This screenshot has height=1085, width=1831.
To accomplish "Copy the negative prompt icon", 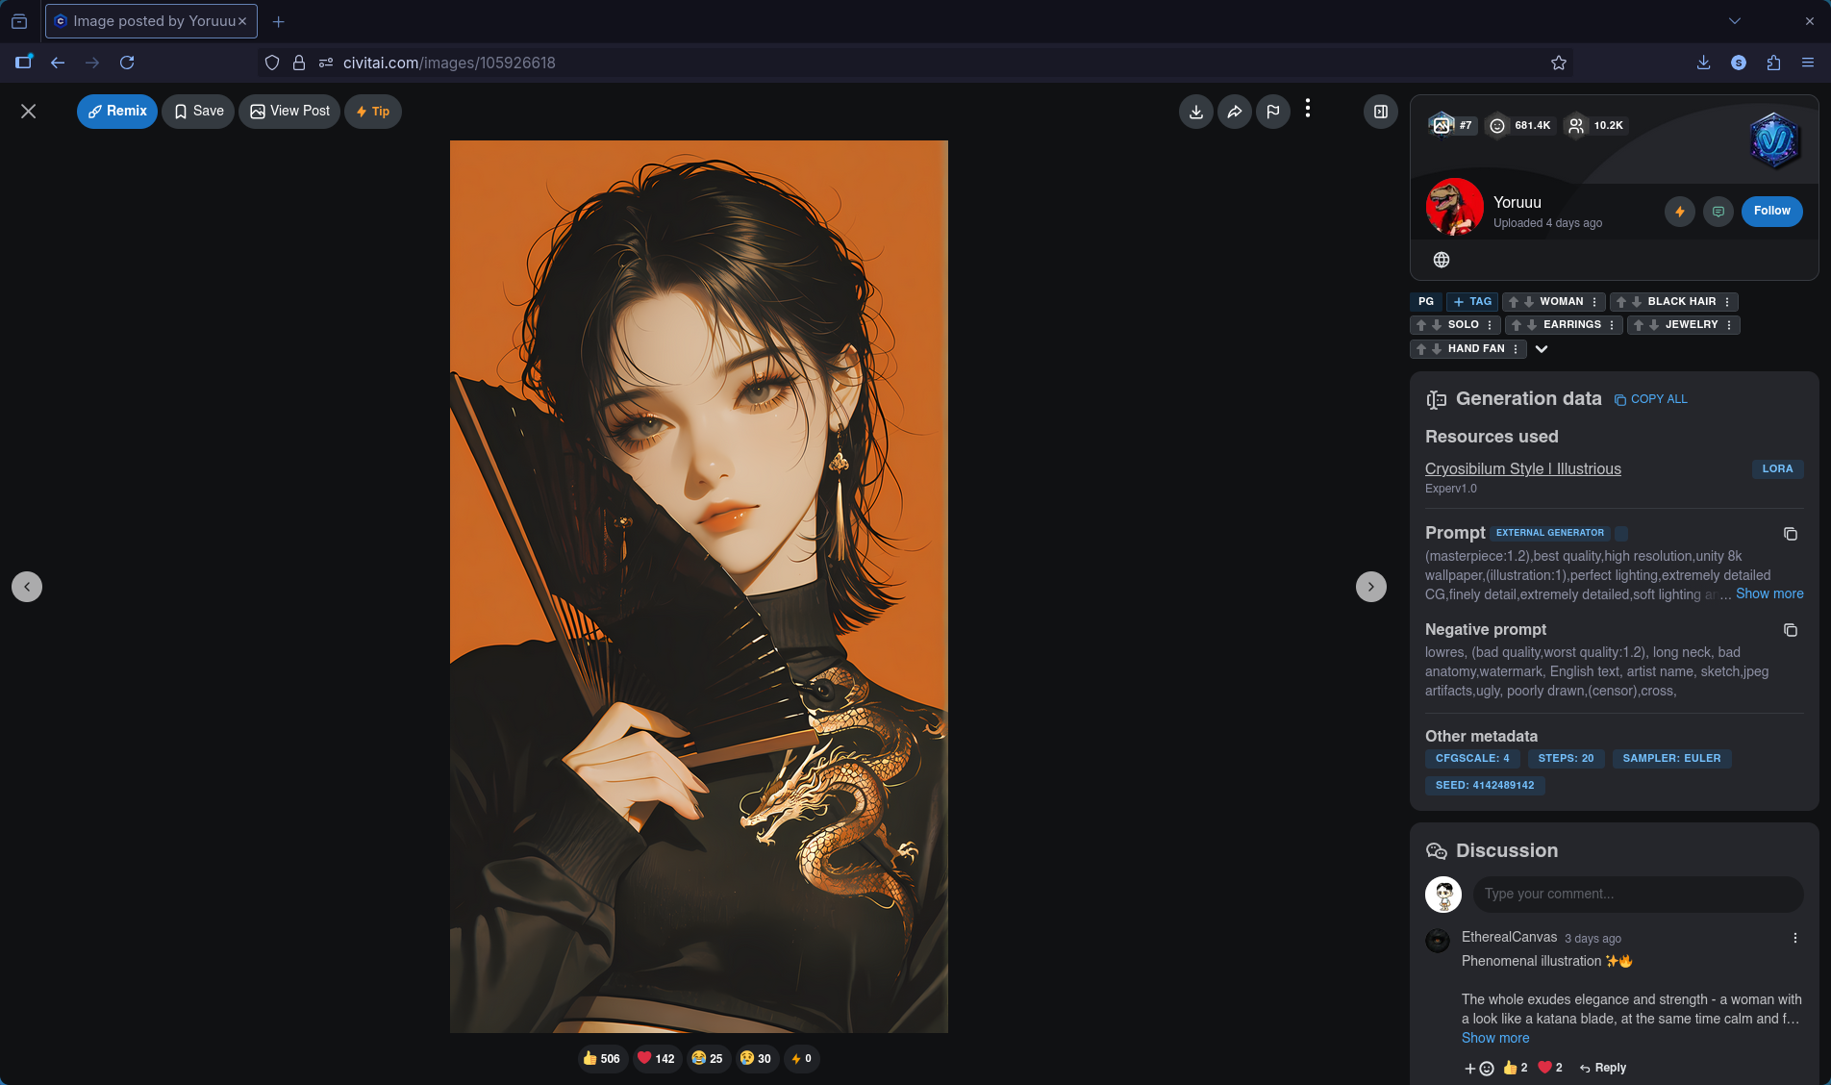I will (x=1790, y=630).
